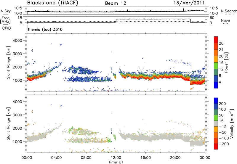Click the 'Freq. [MHz]' axis label
Screen dimensions: 237x164
click(x=6, y=20)
